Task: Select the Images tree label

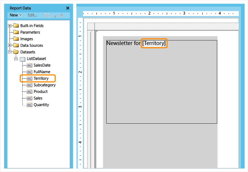Action: (27, 39)
